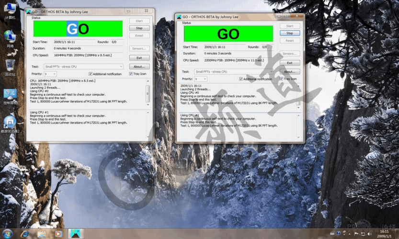Click Reset button in the left window
The width and height of the screenshot is (399, 239).
coord(139,35)
